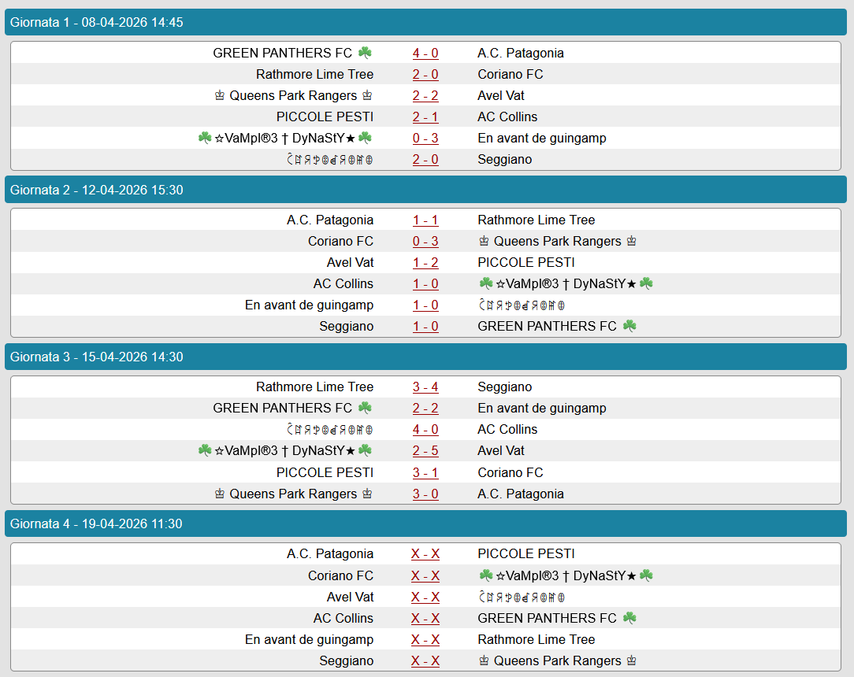
Task: Open the 2 - 5 score against Avel Vat
Action: (425, 451)
